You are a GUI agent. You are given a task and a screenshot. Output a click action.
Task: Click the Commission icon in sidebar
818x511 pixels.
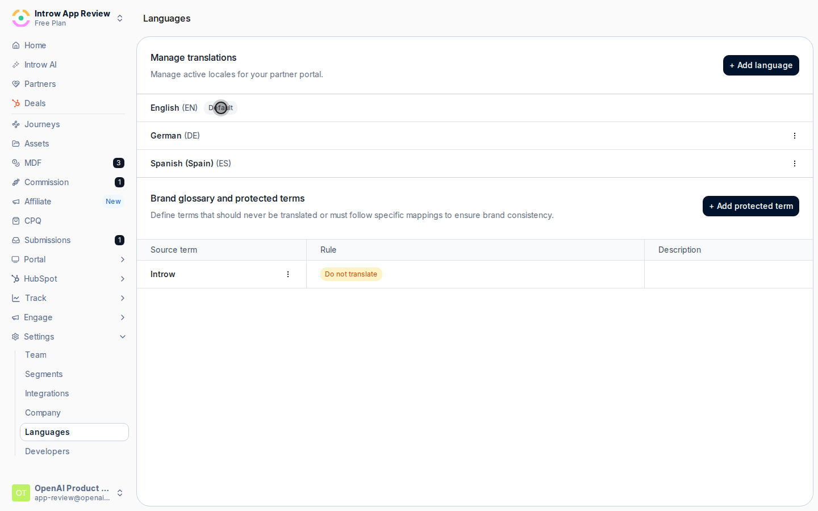[x=16, y=182]
